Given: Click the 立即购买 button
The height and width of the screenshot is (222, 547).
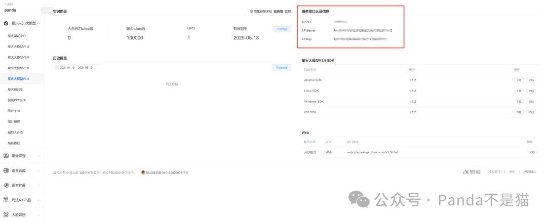Looking at the screenshot, I should (x=282, y=29).
